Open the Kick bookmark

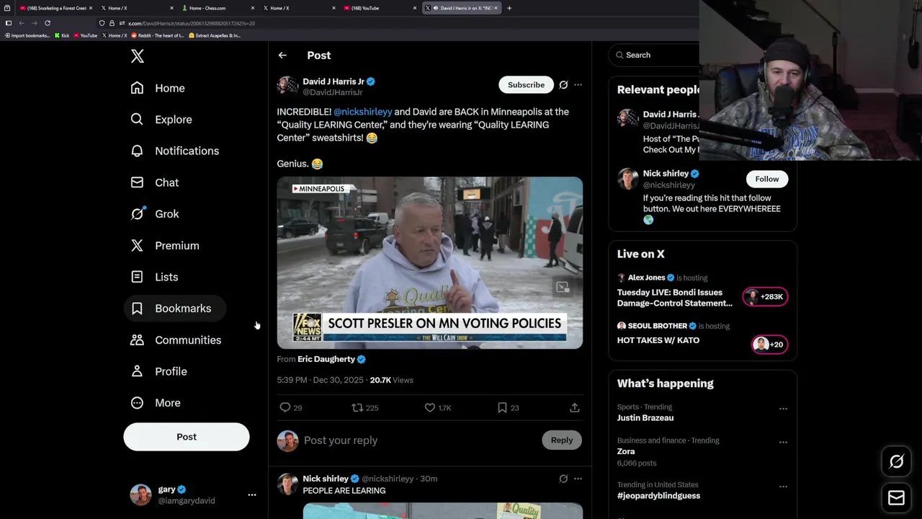click(62, 35)
